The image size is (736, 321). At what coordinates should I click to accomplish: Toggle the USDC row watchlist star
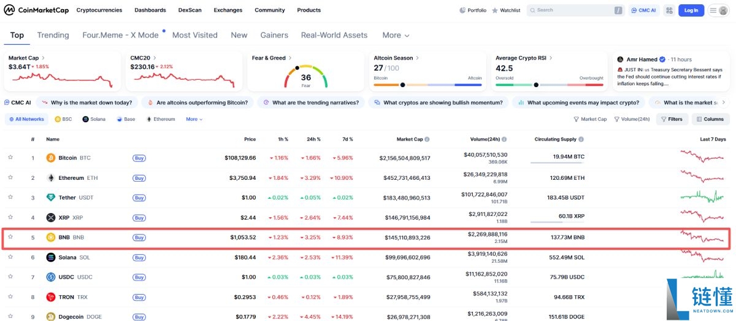tap(10, 277)
